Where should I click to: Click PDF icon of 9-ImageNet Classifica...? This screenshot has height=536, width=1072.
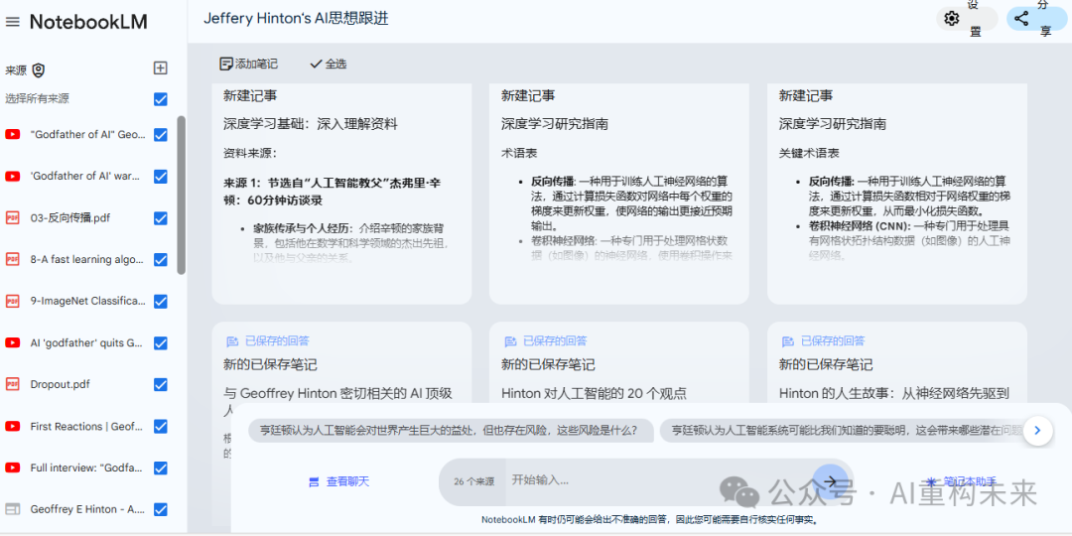[12, 301]
